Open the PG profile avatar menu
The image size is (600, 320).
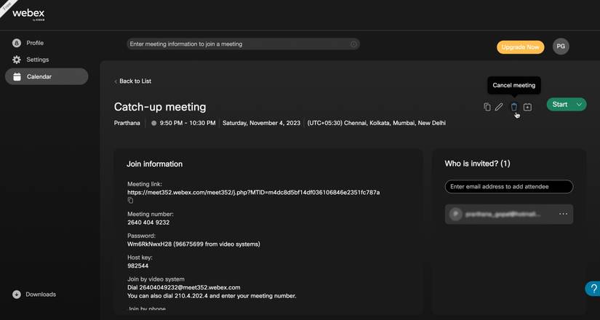pyautogui.click(x=561, y=47)
